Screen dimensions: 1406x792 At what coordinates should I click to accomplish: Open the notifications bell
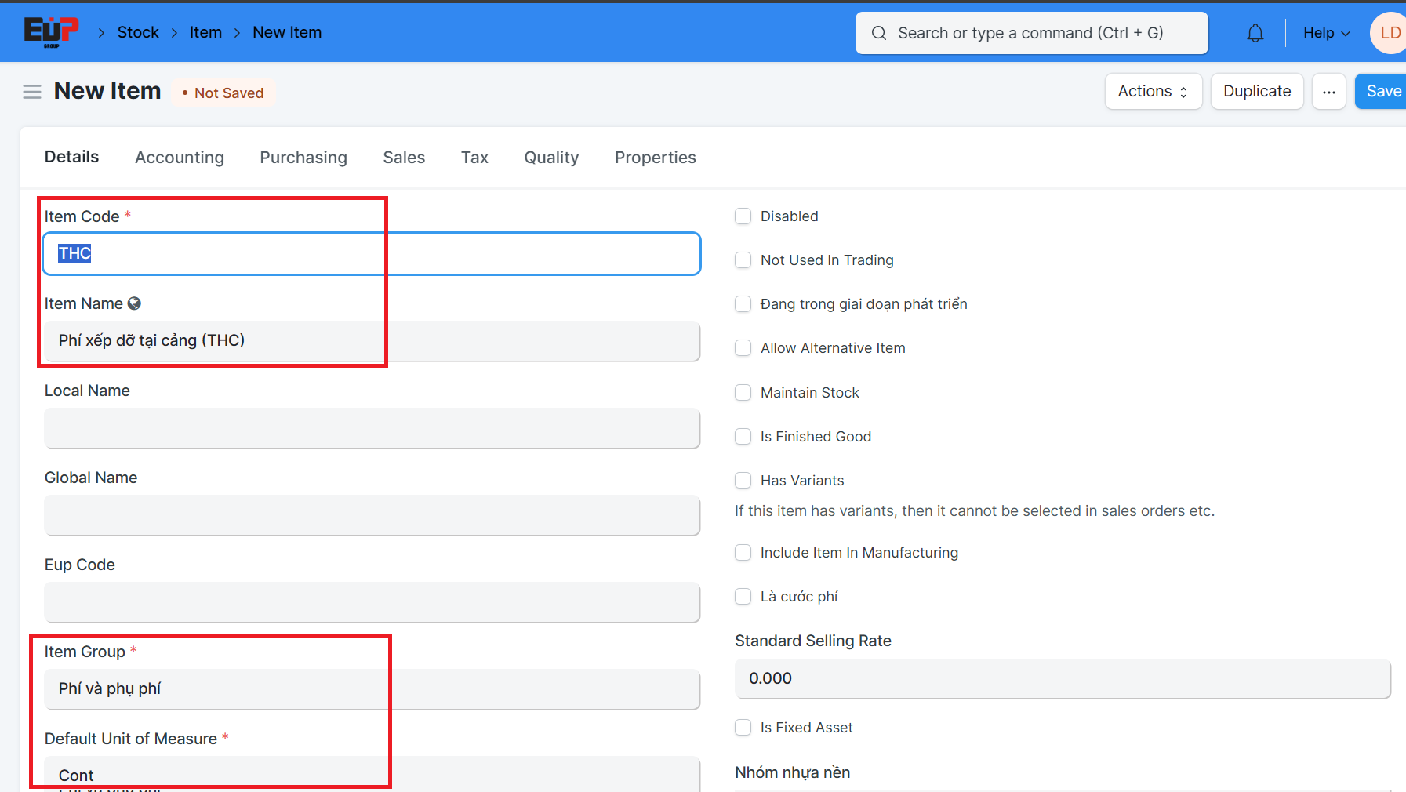1255,33
